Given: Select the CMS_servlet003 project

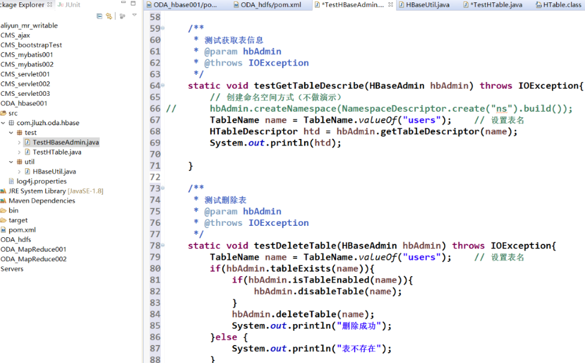Looking at the screenshot, I should [x=25, y=93].
